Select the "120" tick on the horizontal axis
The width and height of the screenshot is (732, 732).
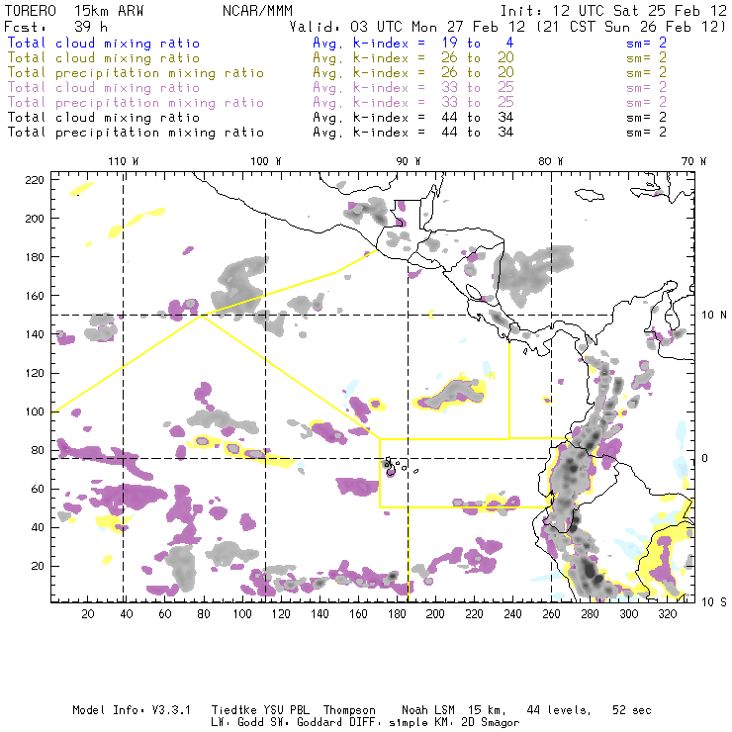[x=281, y=614]
